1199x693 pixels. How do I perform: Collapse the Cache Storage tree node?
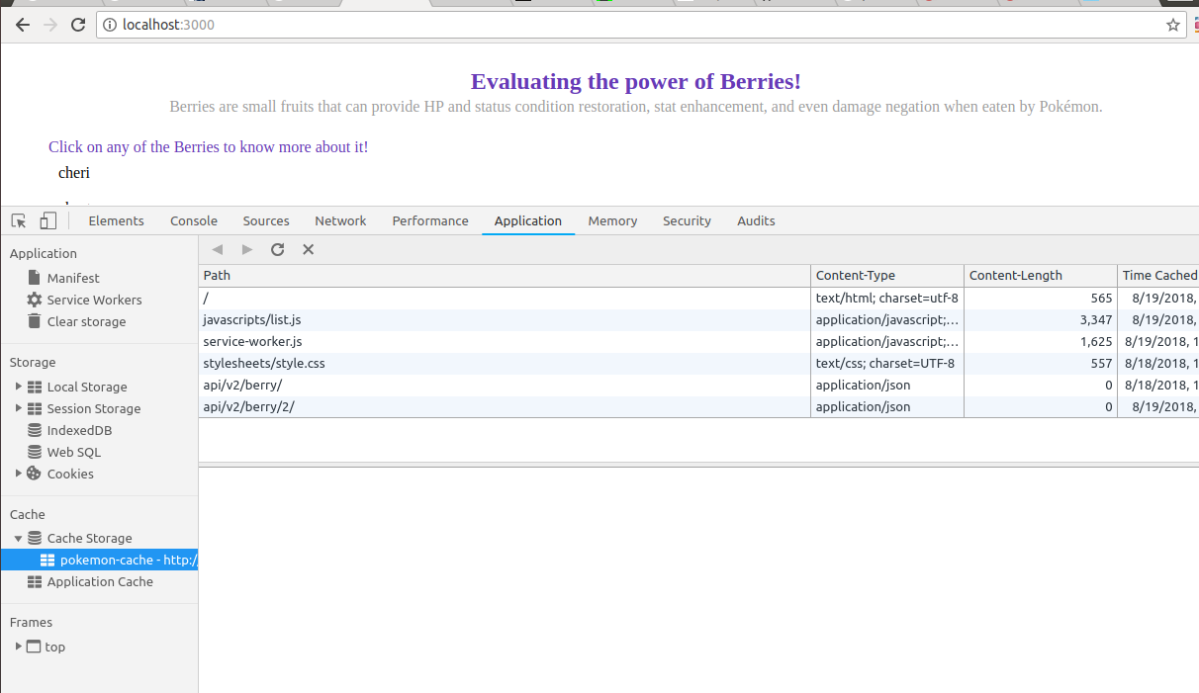click(x=19, y=539)
